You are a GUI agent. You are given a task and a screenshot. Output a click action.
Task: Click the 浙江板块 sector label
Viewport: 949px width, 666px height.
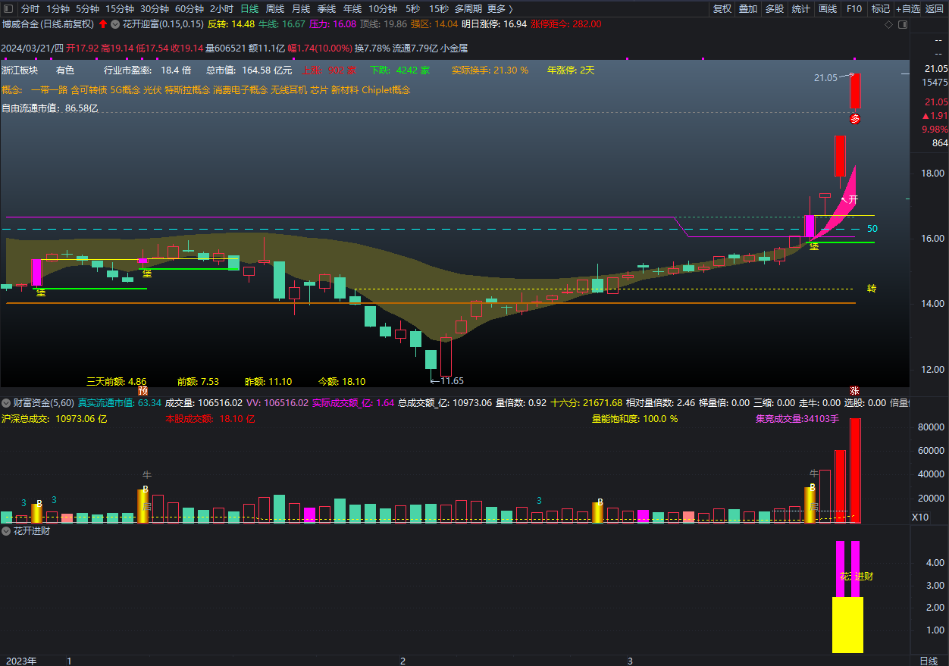(x=20, y=70)
